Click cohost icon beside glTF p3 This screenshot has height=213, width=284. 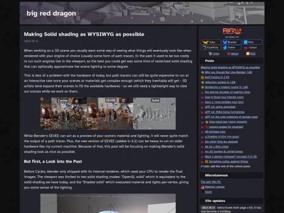(x=202, y=107)
